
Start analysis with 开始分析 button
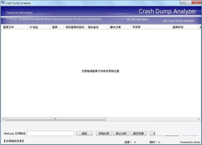coord(104,134)
